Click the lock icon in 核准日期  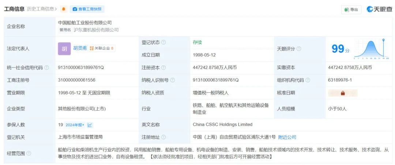pyautogui.click(x=343, y=93)
